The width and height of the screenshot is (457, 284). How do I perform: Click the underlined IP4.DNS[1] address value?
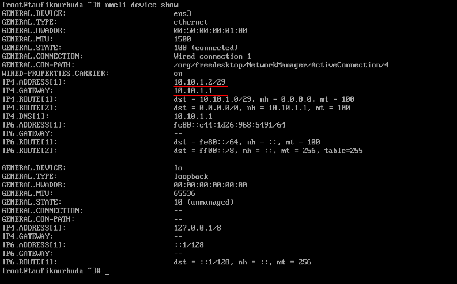[x=193, y=116]
